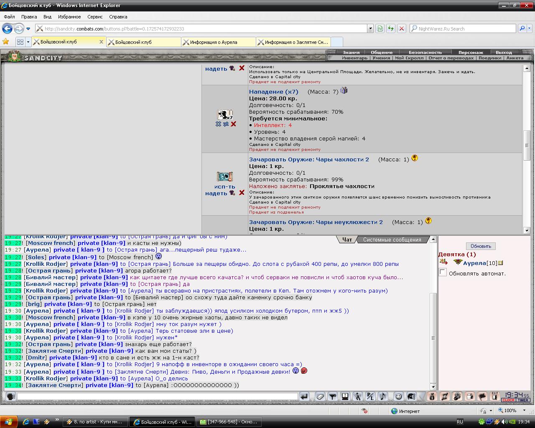Image resolution: width=535 pixels, height=428 pixels.
Task: Click the smiley face emoticon button
Action: pyautogui.click(x=399, y=396)
